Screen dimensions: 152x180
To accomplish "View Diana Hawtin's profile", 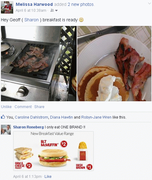I will [x=61, y=117].
